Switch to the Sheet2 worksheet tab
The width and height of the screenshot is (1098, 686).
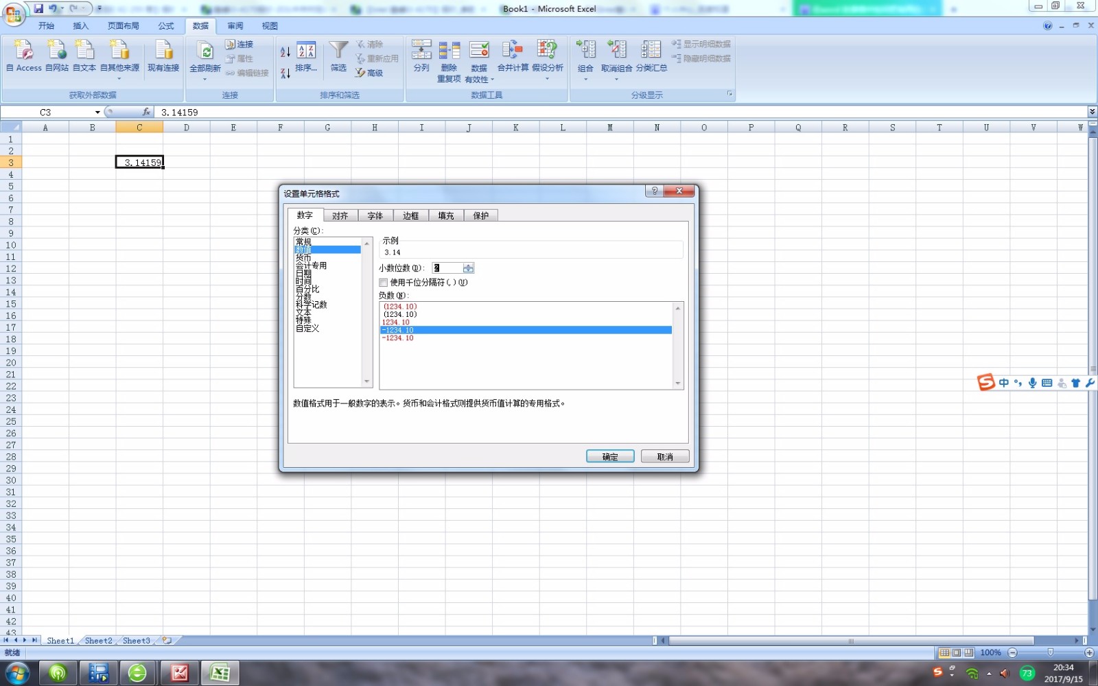pyautogui.click(x=98, y=641)
